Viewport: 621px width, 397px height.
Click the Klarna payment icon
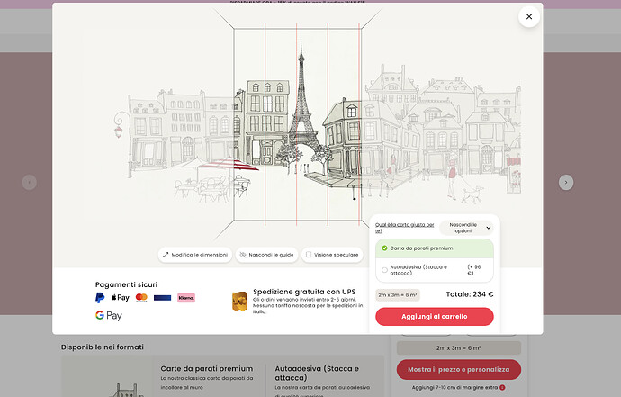(186, 298)
